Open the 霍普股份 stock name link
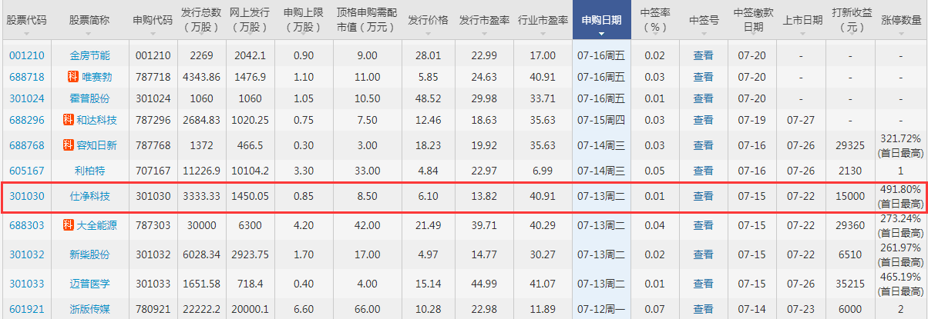The width and height of the screenshot is (928, 319). coord(89,98)
